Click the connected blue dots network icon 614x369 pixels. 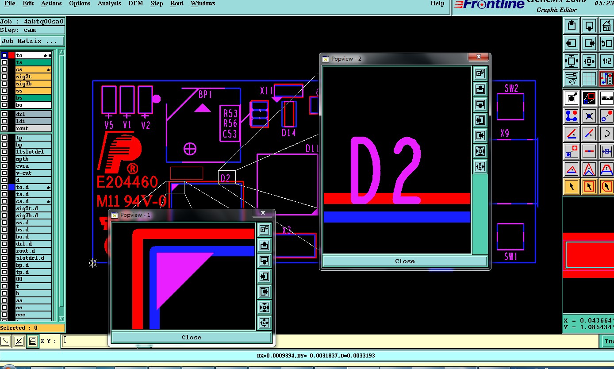click(572, 116)
